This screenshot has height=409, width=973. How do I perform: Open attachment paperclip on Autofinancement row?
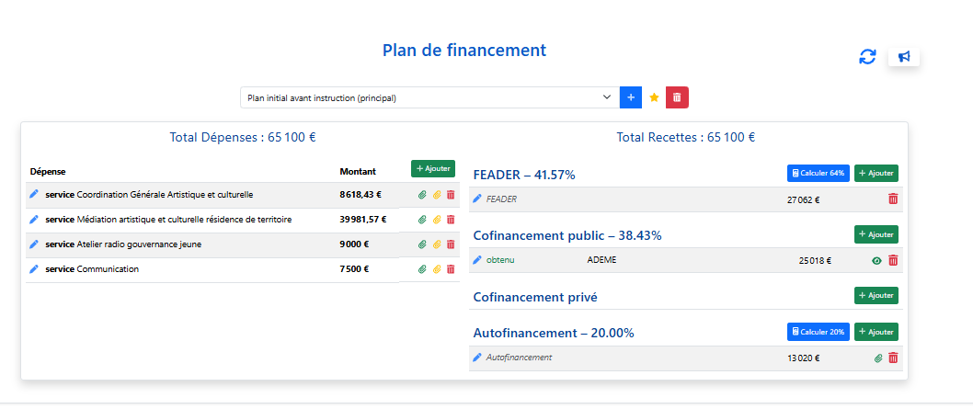point(878,358)
